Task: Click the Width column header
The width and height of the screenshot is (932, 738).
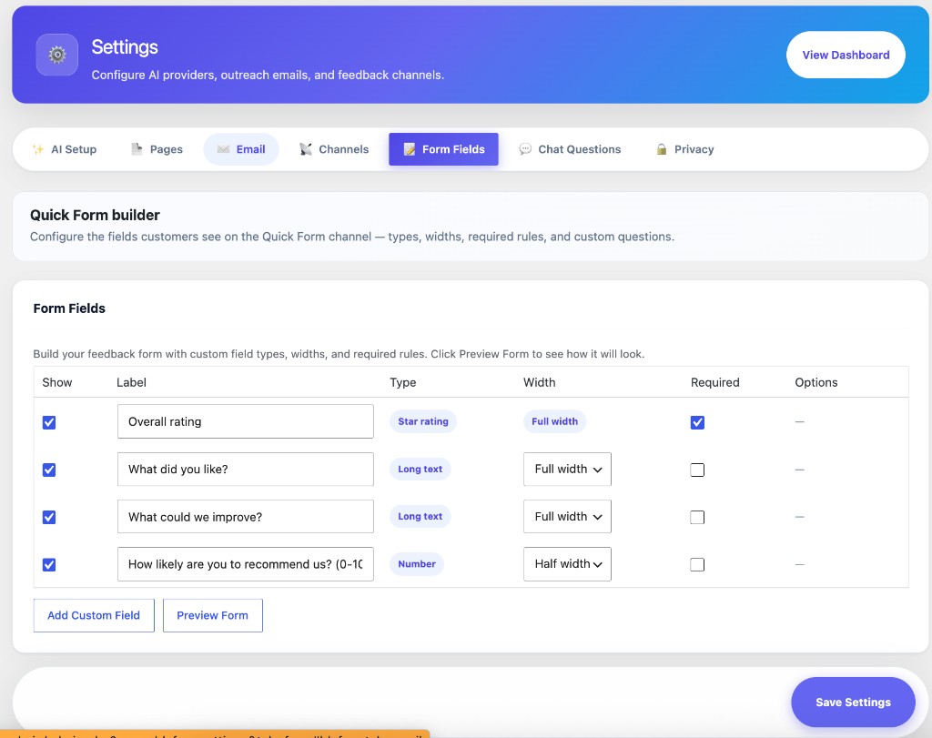Action: pyautogui.click(x=539, y=383)
